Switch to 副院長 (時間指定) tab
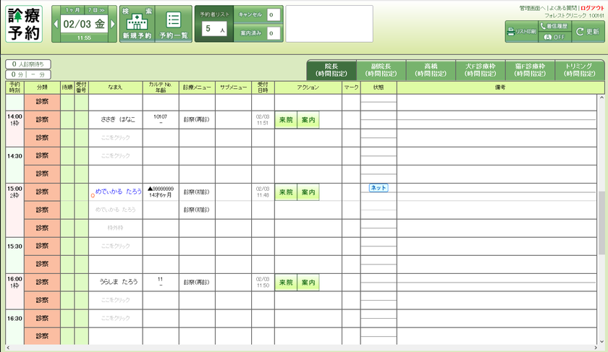608x352 pixels. tap(381, 70)
